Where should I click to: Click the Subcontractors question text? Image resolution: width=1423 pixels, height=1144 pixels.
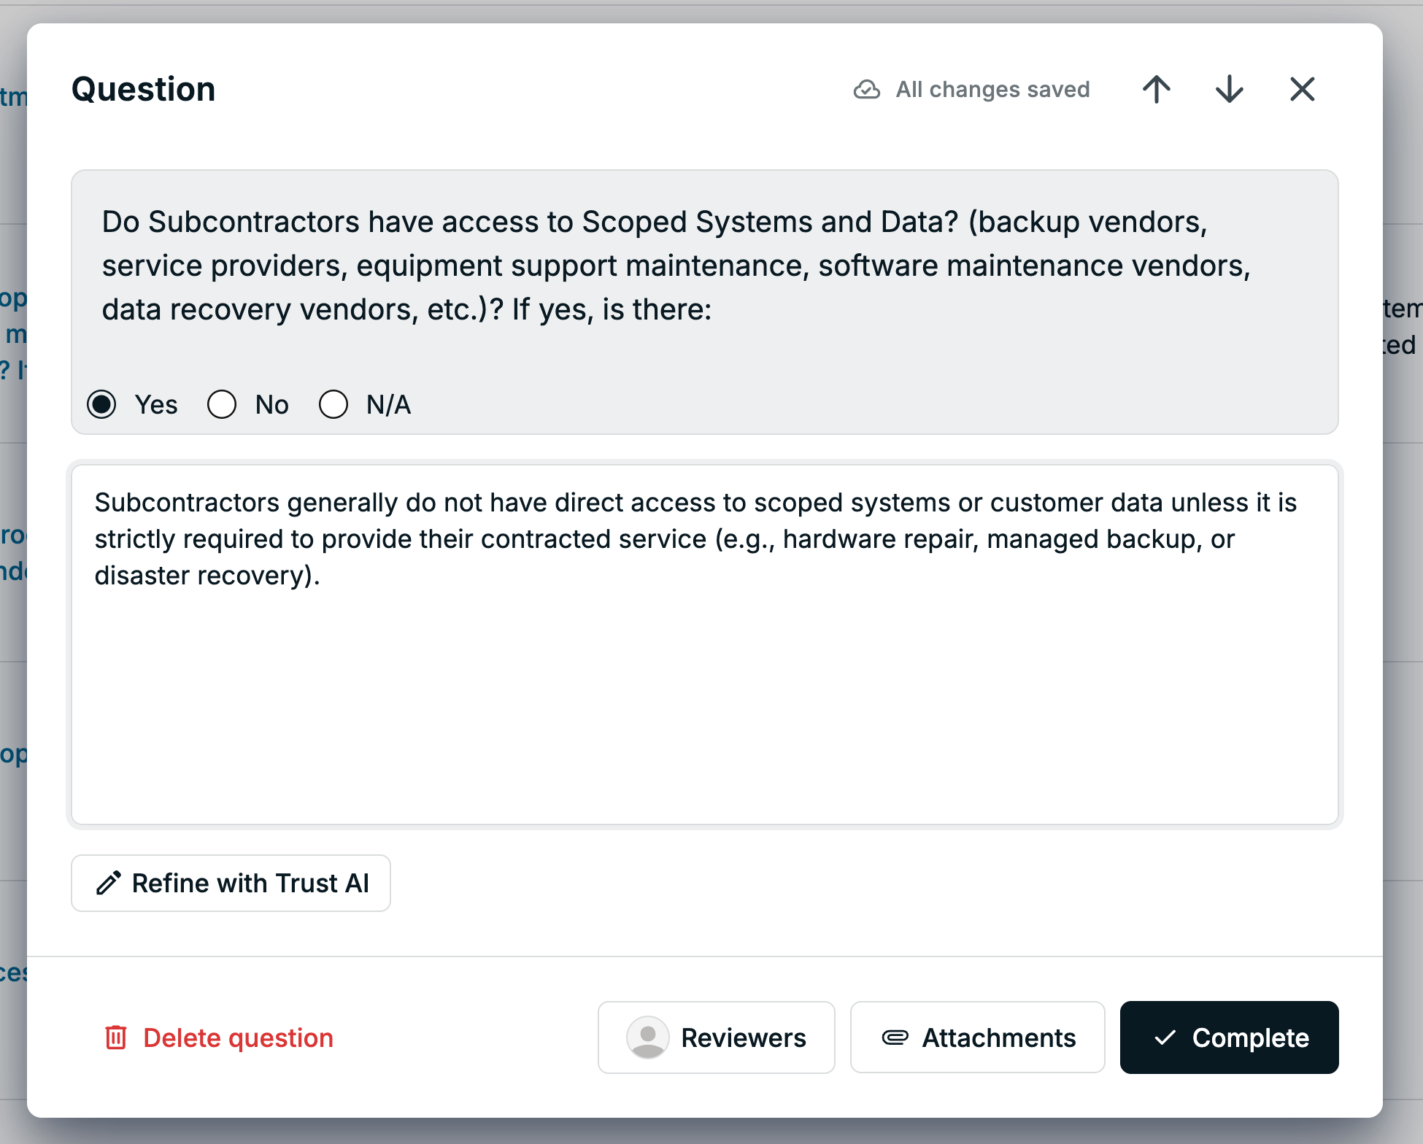[676, 266]
